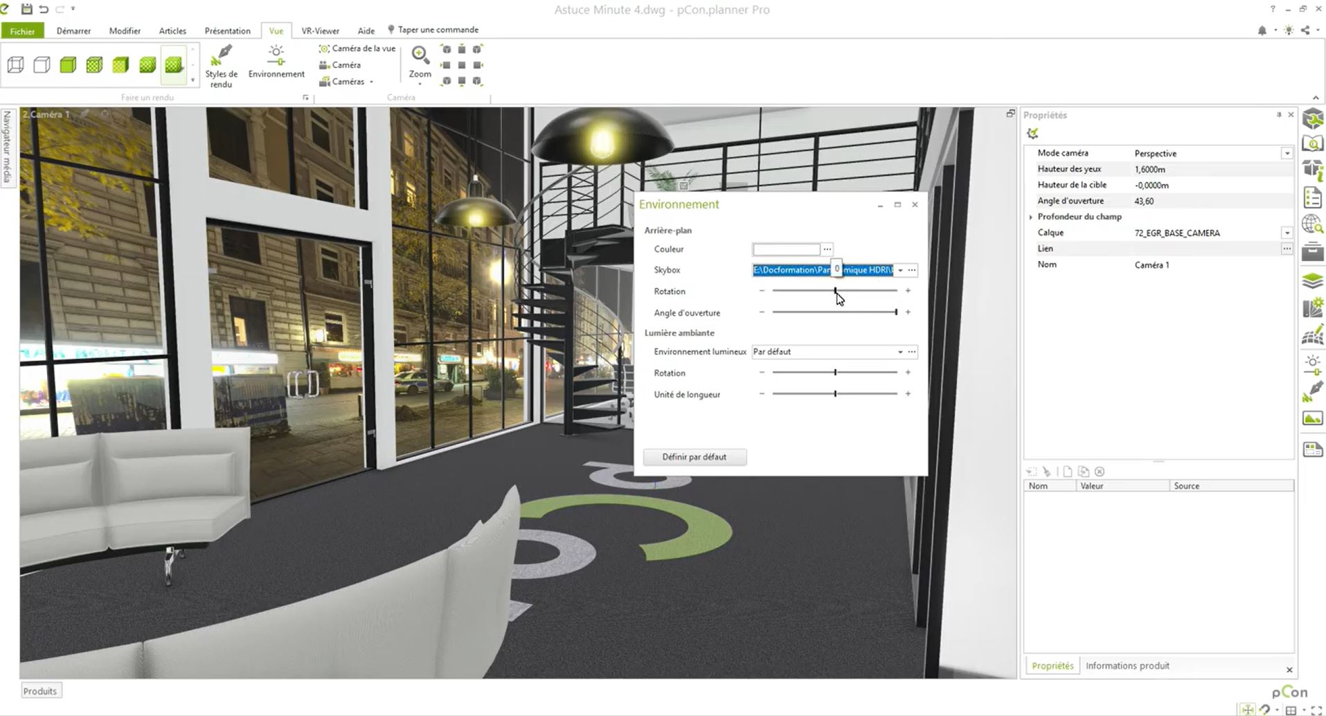Click the undo arrow icon
The height and width of the screenshot is (716, 1326).
[44, 9]
